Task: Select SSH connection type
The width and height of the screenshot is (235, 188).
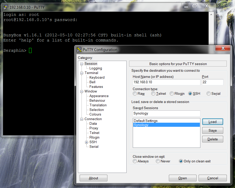Action: [194, 94]
